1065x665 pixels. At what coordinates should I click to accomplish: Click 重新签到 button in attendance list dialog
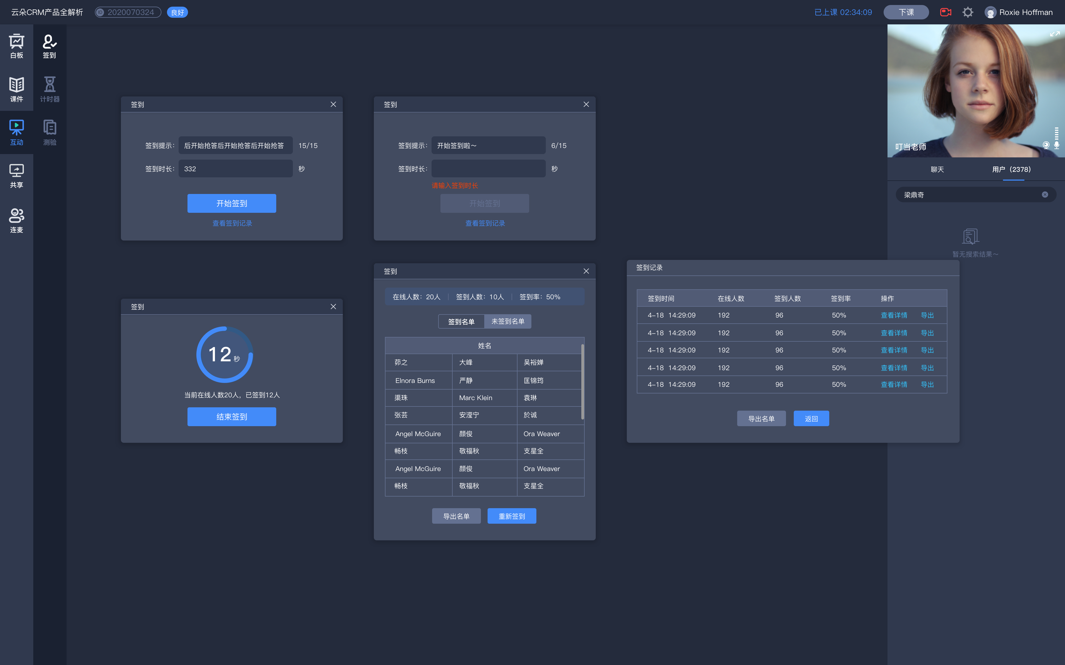pos(511,515)
